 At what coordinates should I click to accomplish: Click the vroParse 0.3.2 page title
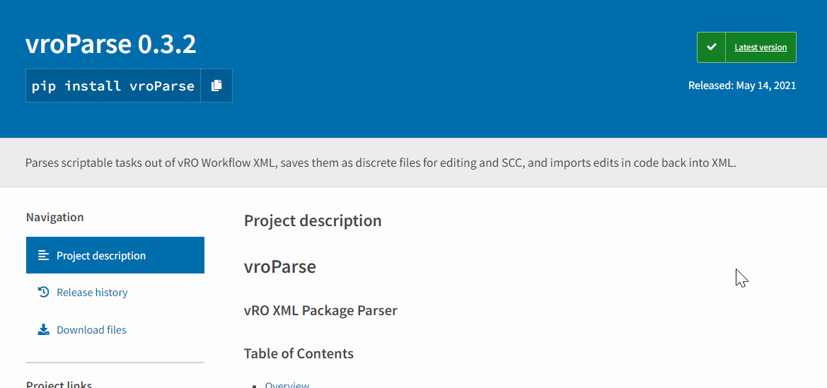coord(111,45)
